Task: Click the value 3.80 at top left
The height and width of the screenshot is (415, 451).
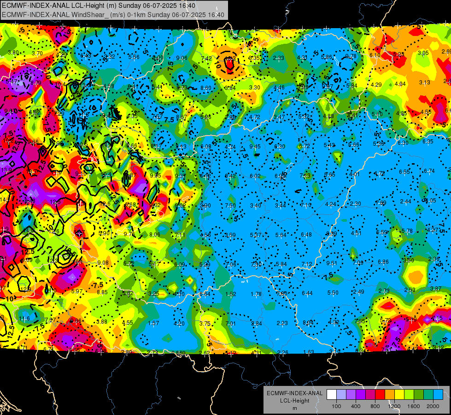Action: [x=13, y=53]
